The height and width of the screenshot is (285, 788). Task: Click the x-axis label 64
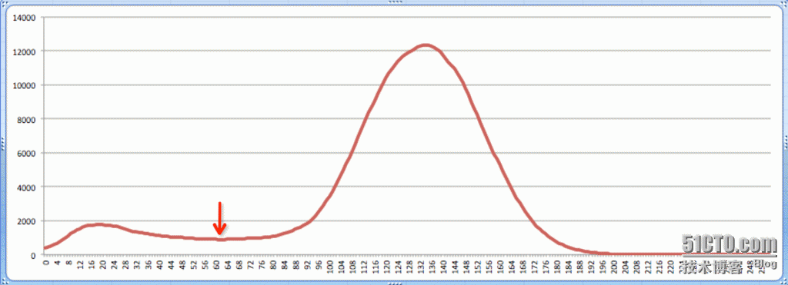click(x=228, y=264)
